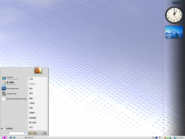This screenshot has width=185, height=139.
Task: Open the shutdown options arrow button
Action: (x=45, y=133)
